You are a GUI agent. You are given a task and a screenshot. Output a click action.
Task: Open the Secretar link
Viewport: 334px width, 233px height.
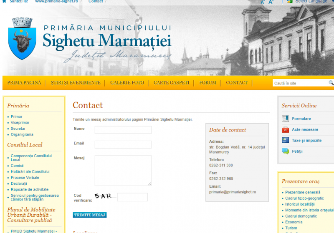18,129
